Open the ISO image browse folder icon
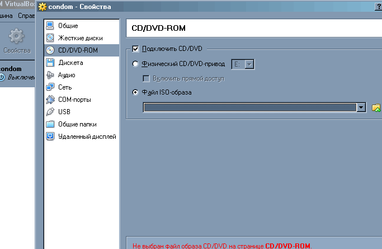This screenshot has width=382, height=249. pyautogui.click(x=376, y=107)
